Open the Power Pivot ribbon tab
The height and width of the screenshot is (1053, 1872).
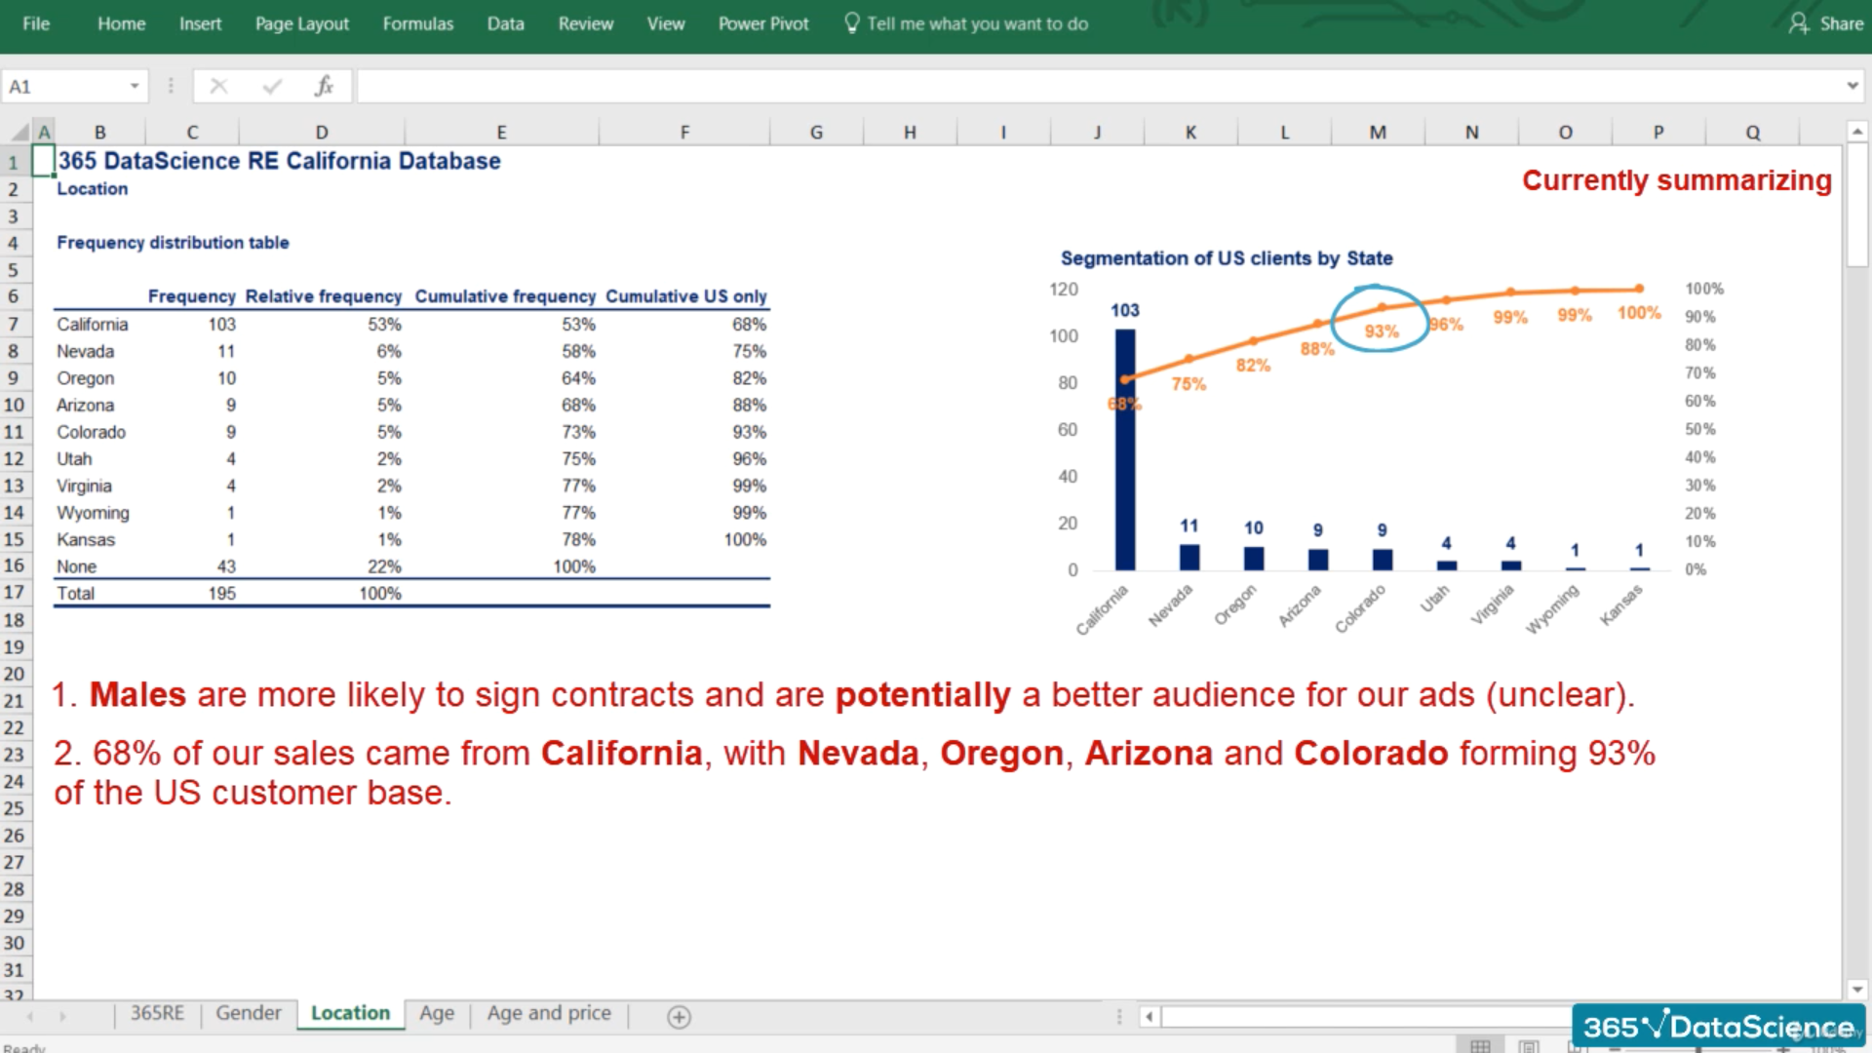point(763,23)
